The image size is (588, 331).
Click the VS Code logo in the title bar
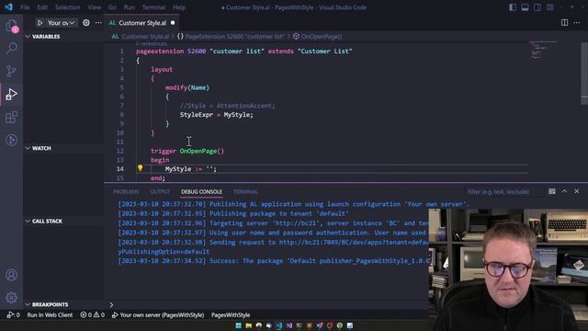point(8,7)
